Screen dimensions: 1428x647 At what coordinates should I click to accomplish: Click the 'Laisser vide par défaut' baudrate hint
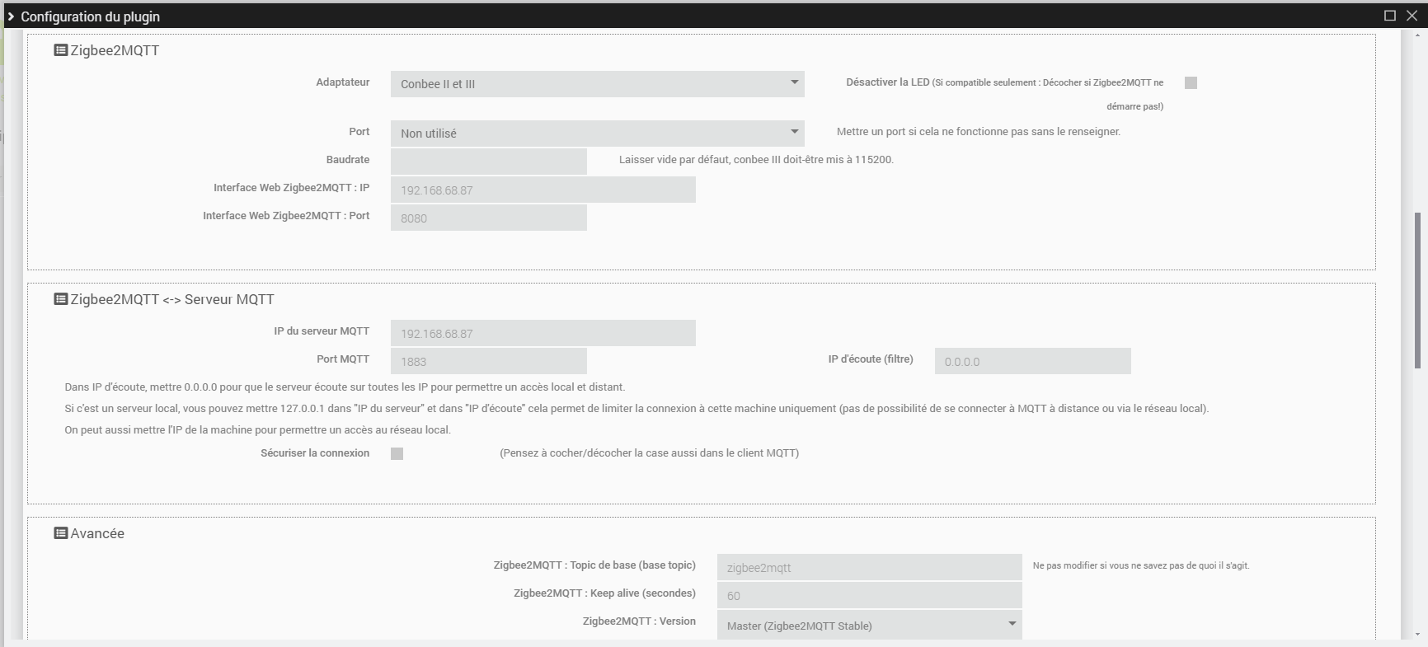[x=756, y=160]
